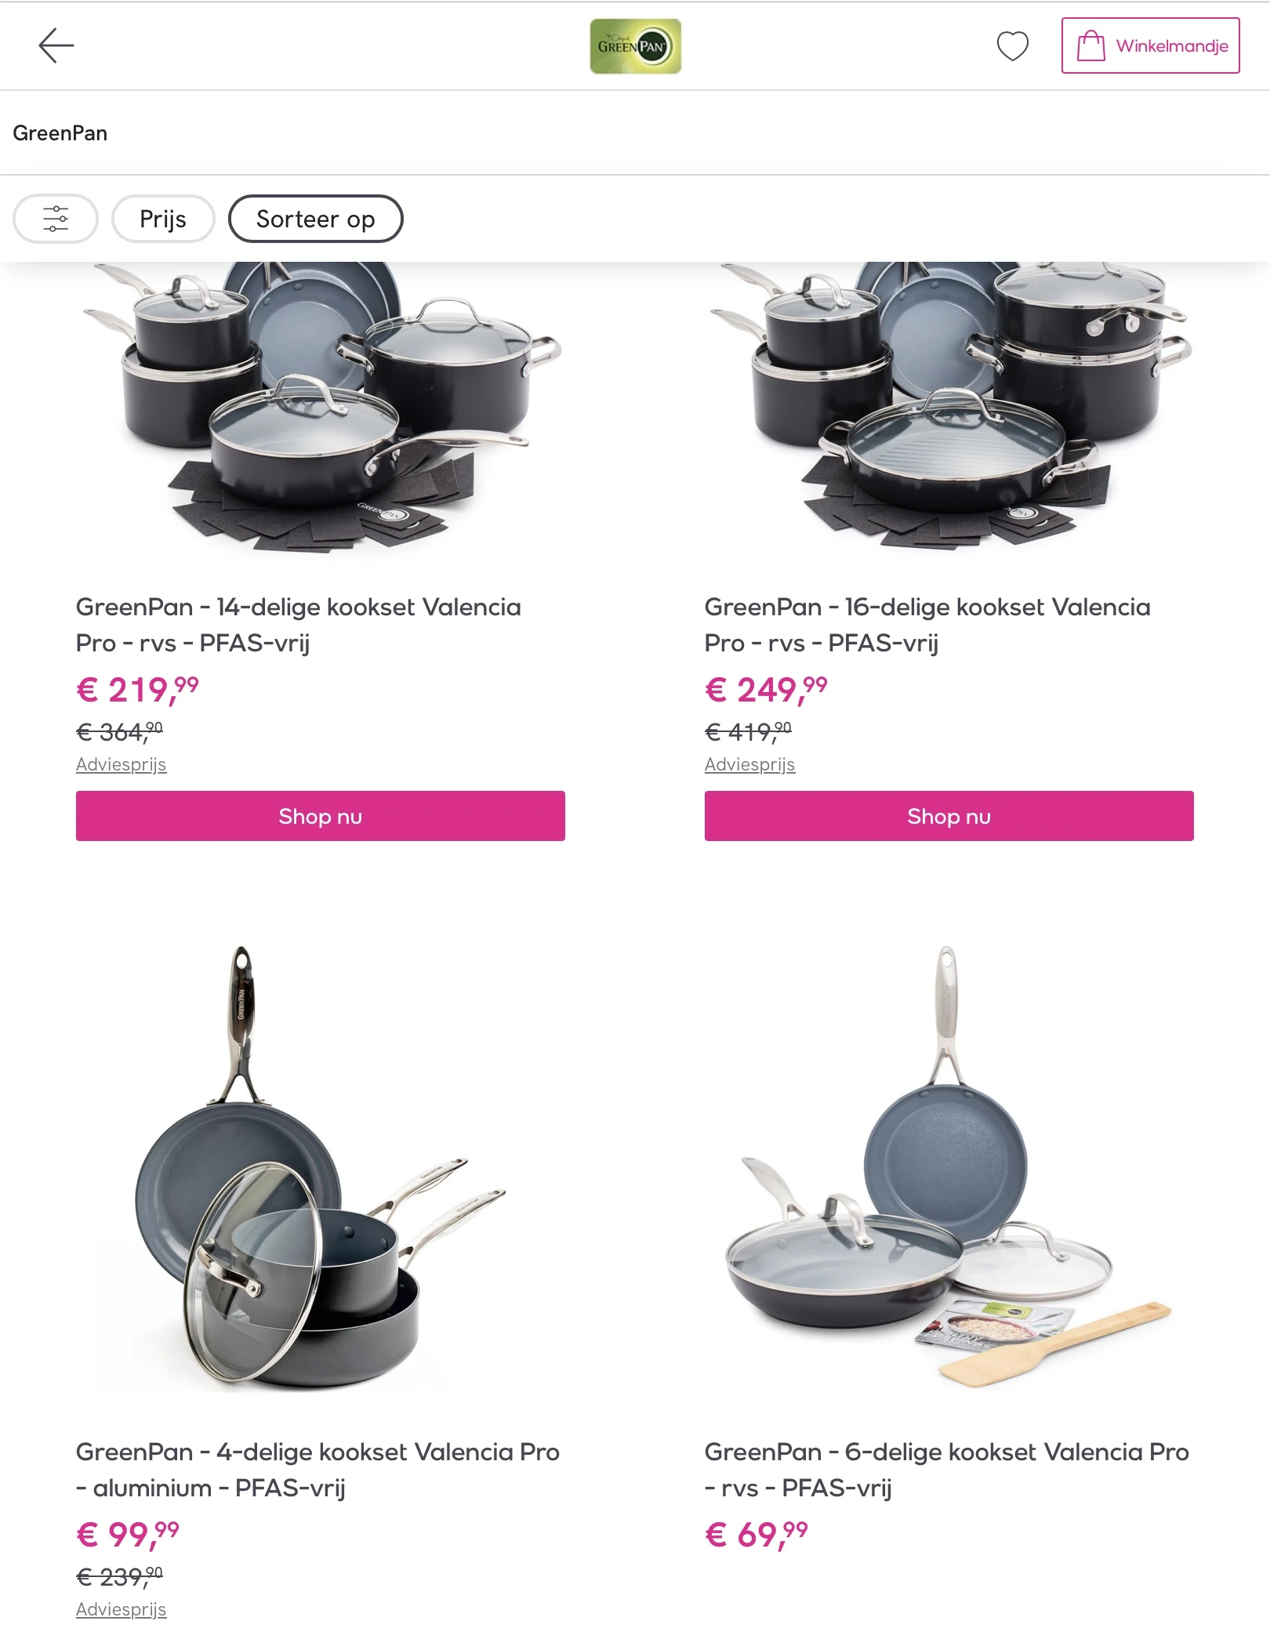1270x1628 pixels.
Task: View the 6-delige kookset image with spatula
Action: coord(949,1168)
